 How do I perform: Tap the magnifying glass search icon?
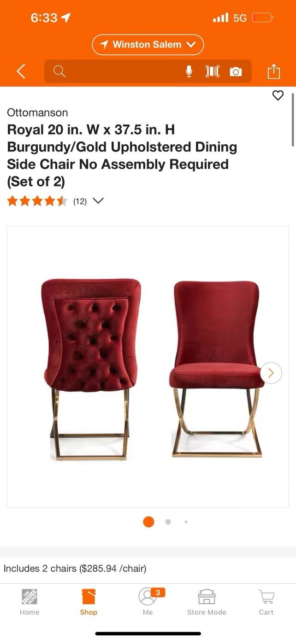tap(59, 71)
